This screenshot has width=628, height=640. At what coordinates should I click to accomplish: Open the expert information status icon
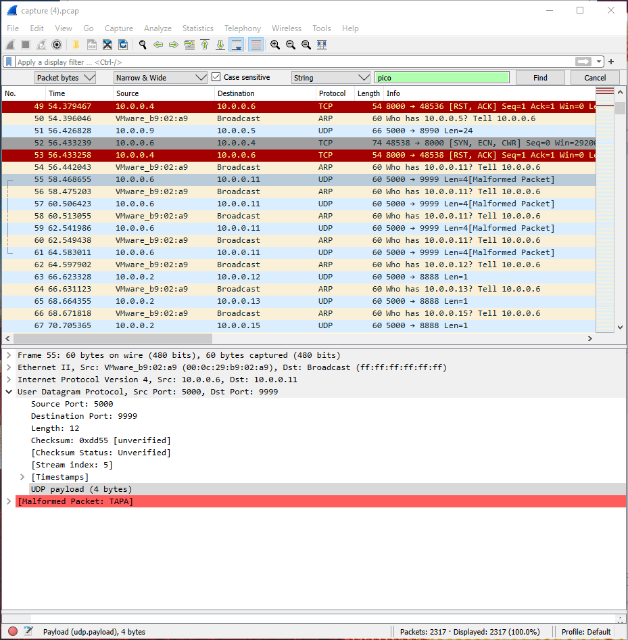click(x=13, y=631)
